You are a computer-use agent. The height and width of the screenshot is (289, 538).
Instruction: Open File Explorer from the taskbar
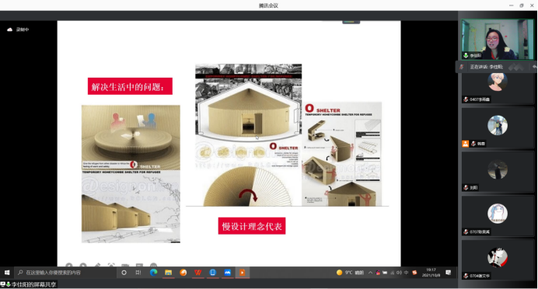pos(168,273)
